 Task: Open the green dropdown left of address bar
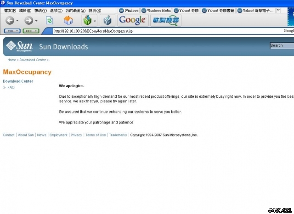click(31, 31)
